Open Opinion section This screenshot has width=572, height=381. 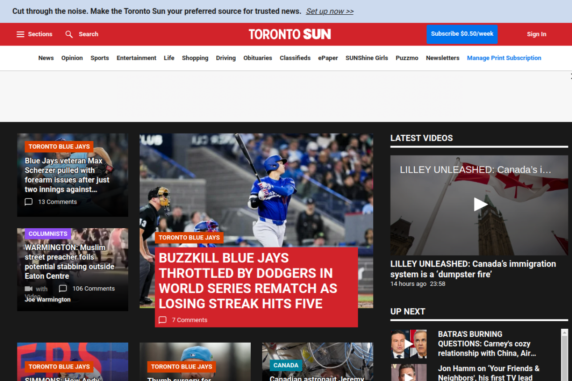click(x=72, y=58)
